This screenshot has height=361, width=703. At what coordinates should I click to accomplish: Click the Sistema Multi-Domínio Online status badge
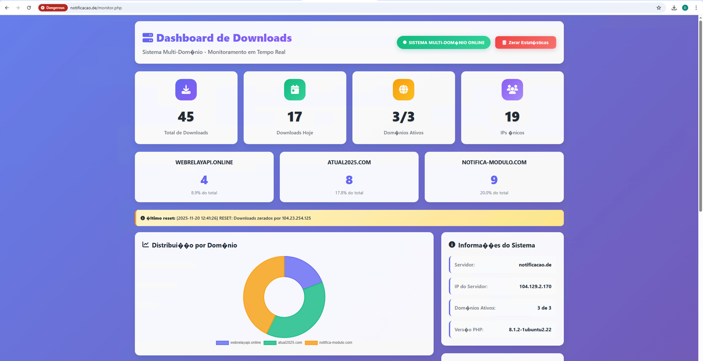[443, 43]
